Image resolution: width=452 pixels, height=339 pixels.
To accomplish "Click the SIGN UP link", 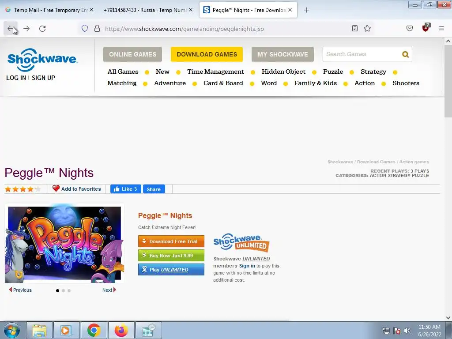I will point(43,78).
